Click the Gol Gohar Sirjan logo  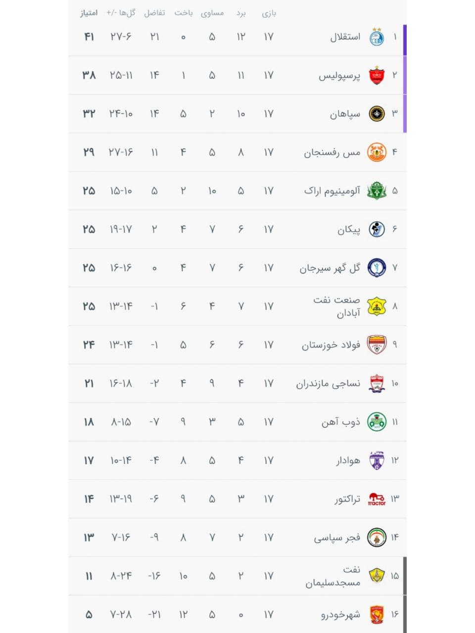coord(377,268)
